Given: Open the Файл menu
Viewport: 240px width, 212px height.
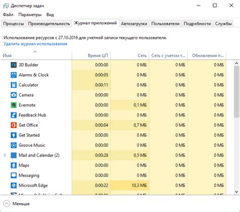Looking at the screenshot, I should coord(8,15).
